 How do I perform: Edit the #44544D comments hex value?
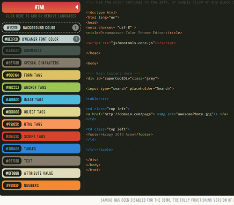click(x=12, y=50)
